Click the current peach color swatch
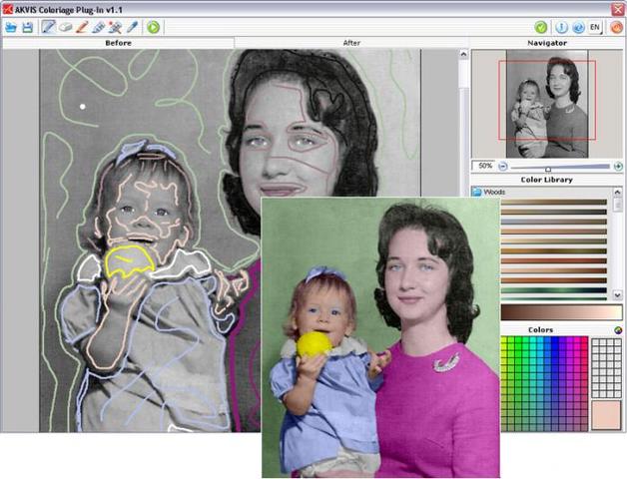This screenshot has width=627, height=479. click(x=606, y=415)
